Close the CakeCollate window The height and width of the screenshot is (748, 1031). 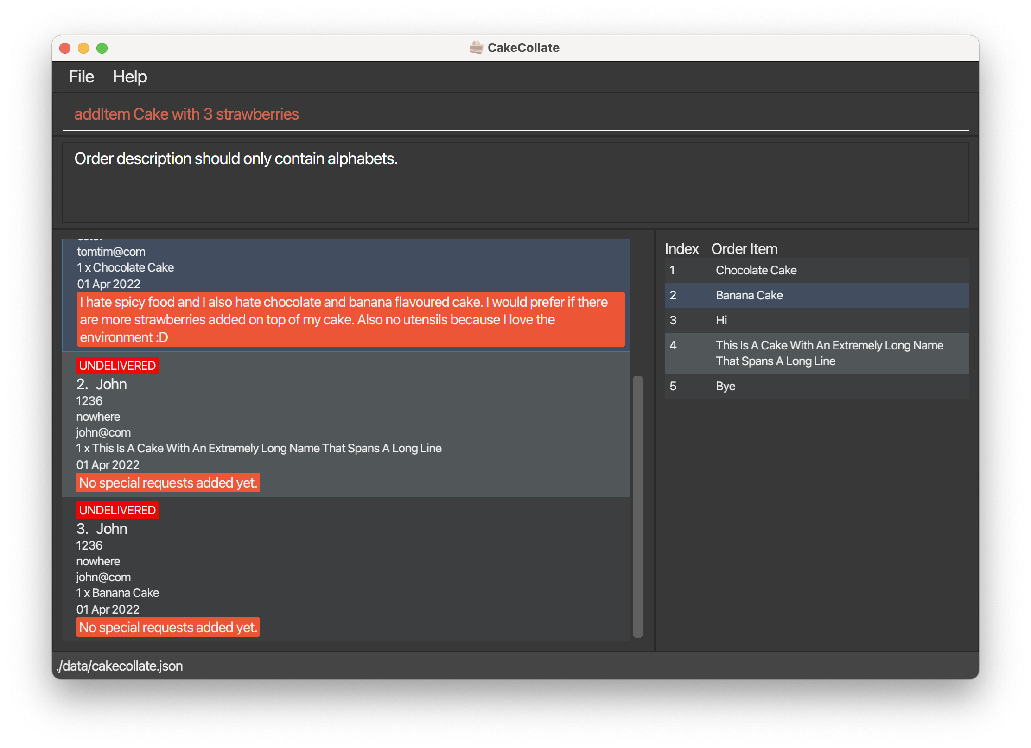click(x=65, y=48)
